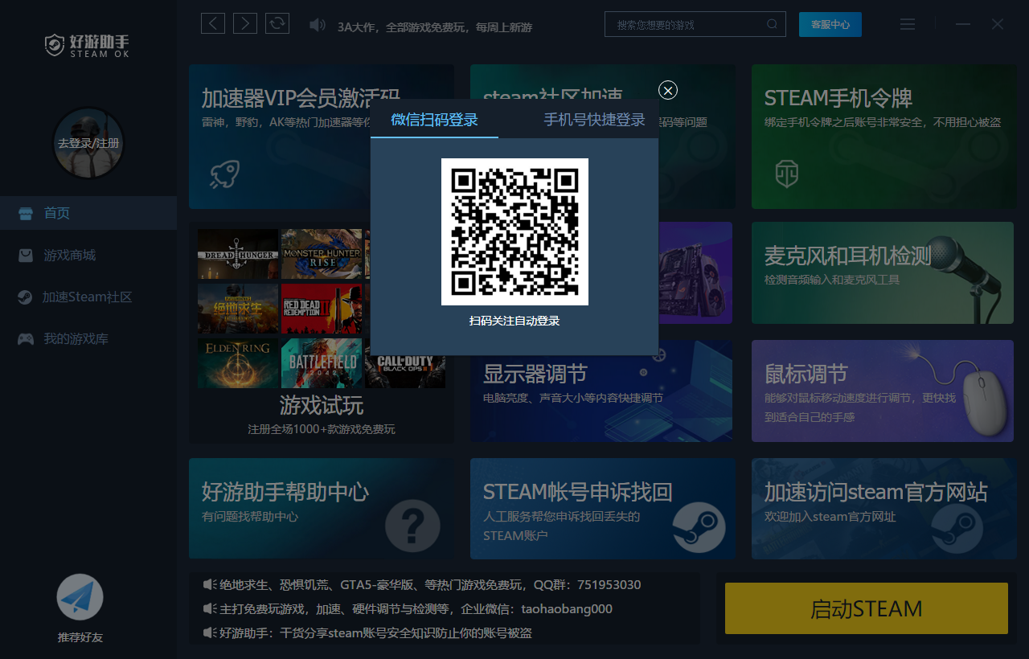Open the 加速访问steam官方网站 card title
Image resolution: width=1029 pixels, height=659 pixels.
click(x=875, y=492)
